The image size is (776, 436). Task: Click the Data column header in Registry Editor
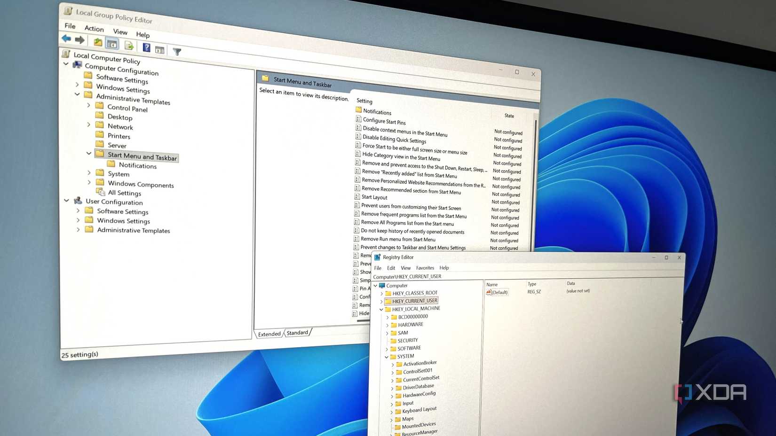pyautogui.click(x=571, y=283)
